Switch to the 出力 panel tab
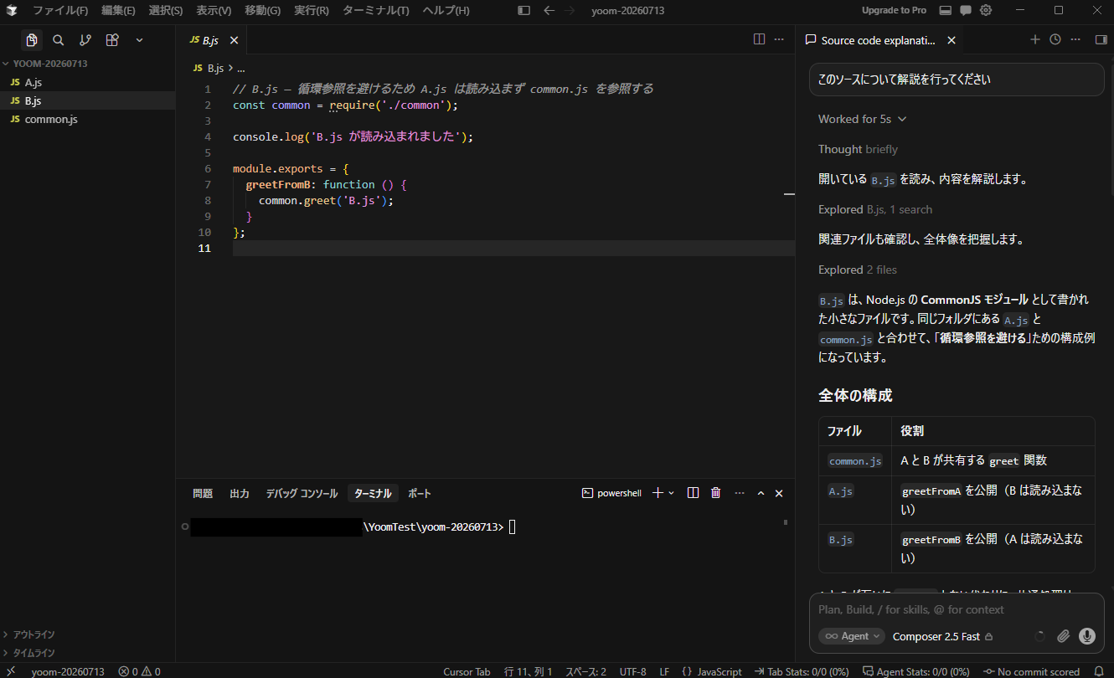The width and height of the screenshot is (1114, 678). (240, 494)
